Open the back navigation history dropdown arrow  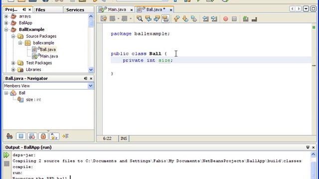point(118,19)
